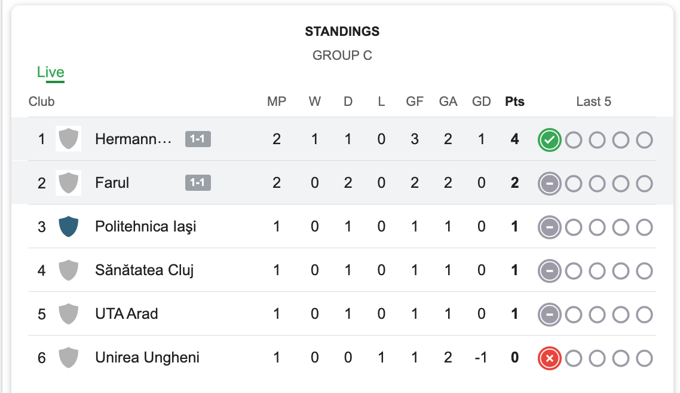680x393 pixels.
Task: Click Hermannstadt's green win result icon
Action: click(x=550, y=140)
